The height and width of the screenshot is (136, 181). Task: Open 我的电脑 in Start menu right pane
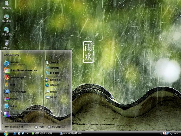click(52, 68)
